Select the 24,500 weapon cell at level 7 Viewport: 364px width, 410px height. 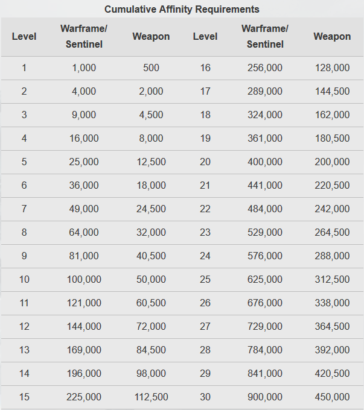(x=151, y=209)
